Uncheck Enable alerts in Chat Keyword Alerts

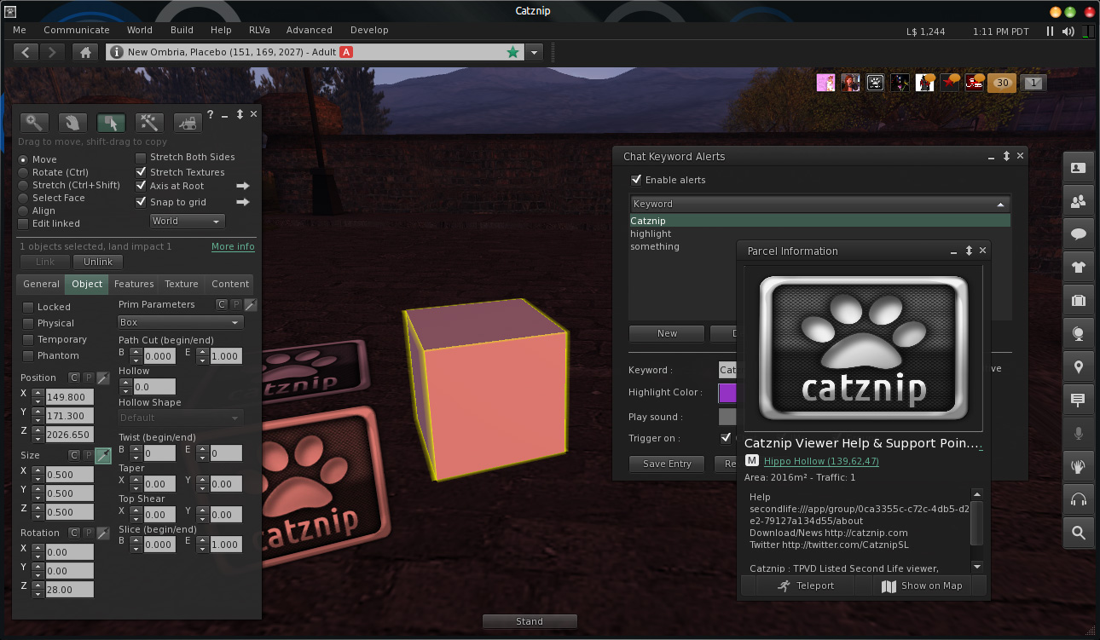(x=636, y=180)
